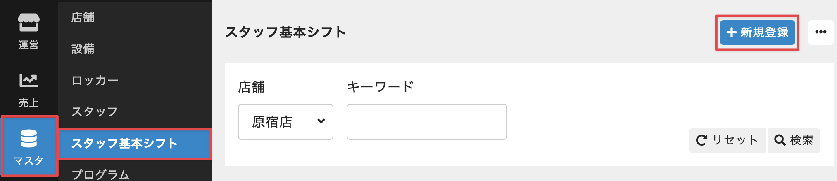This screenshot has height=181, width=837.
Task: Open the 店舗 menu item
Action: [83, 17]
